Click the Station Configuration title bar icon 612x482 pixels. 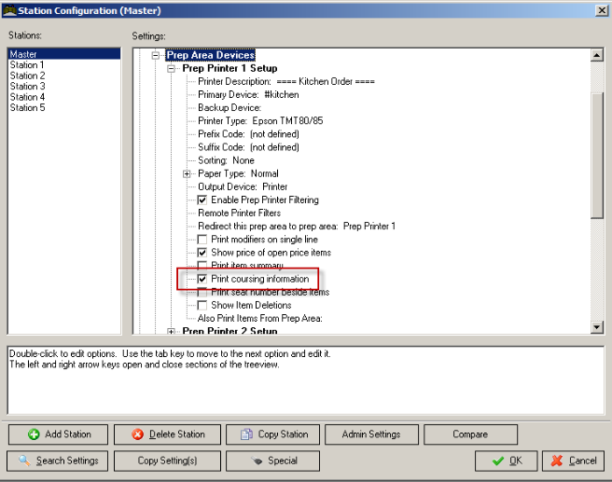tap(9, 10)
